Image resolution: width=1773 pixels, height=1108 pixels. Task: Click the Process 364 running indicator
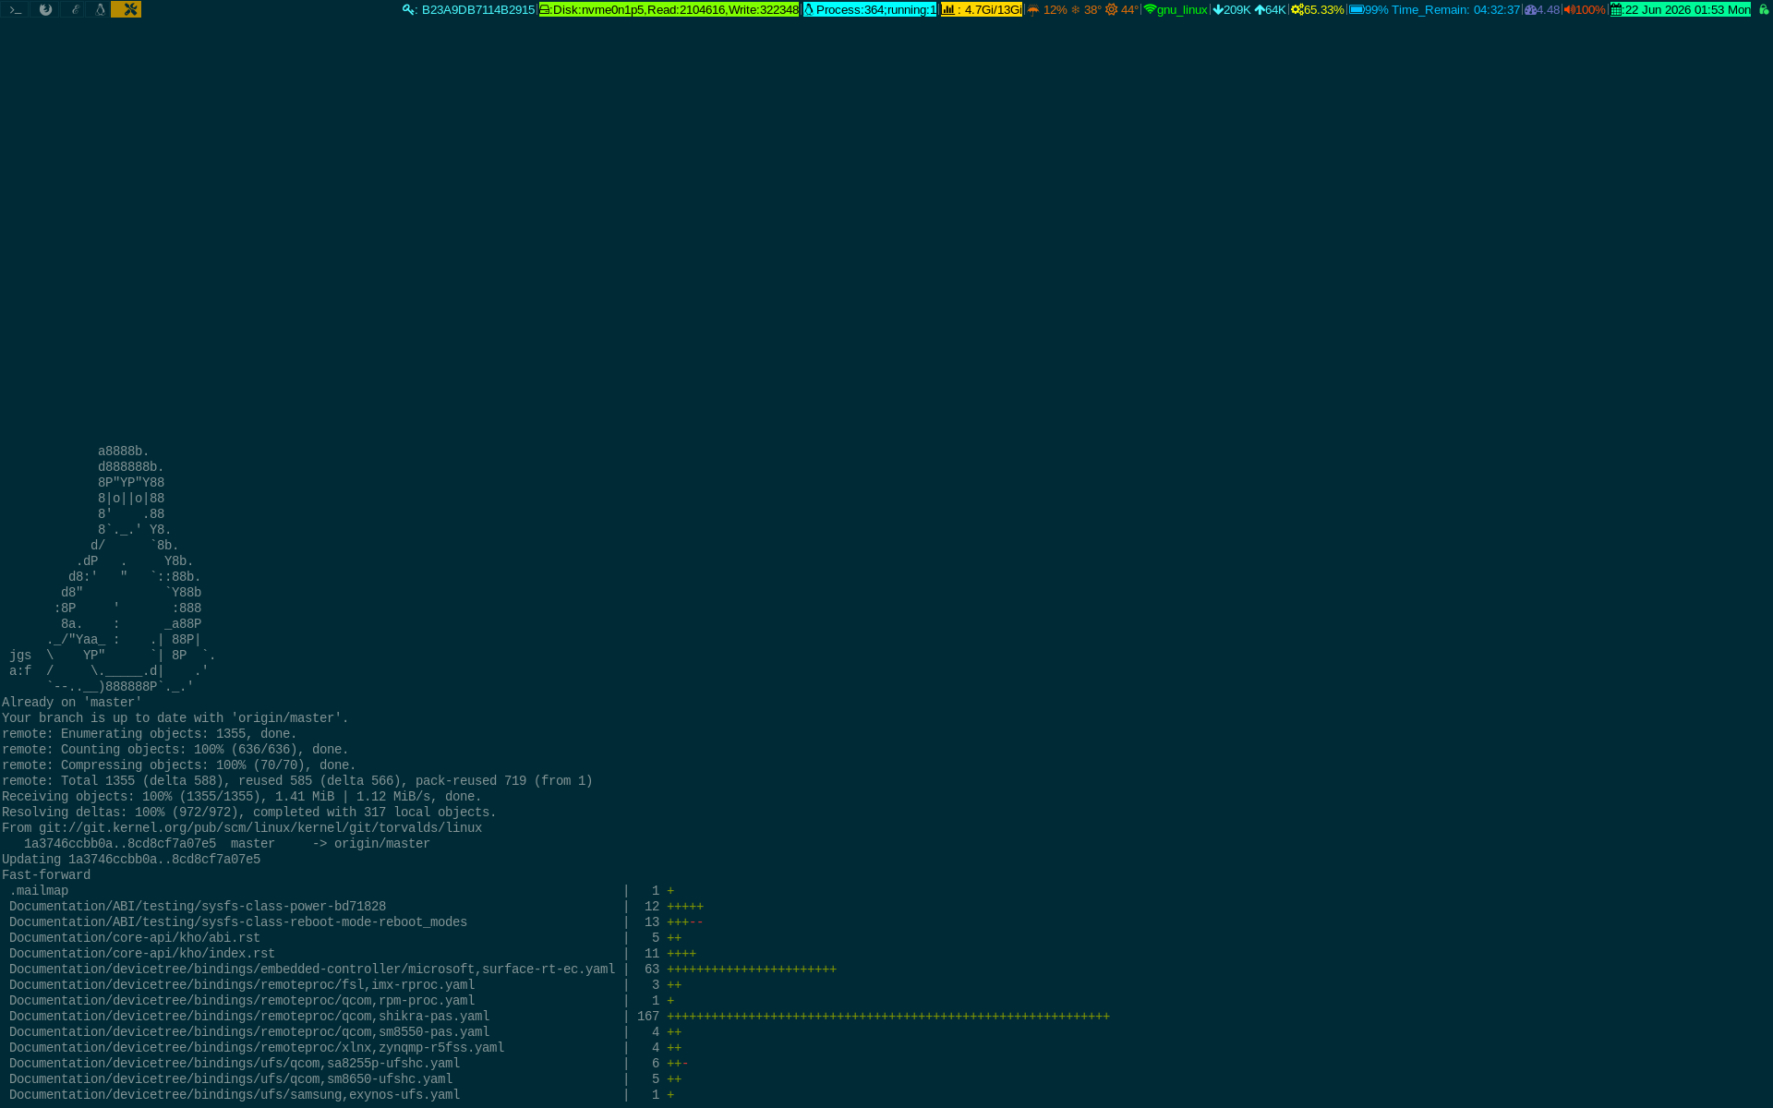870,10
